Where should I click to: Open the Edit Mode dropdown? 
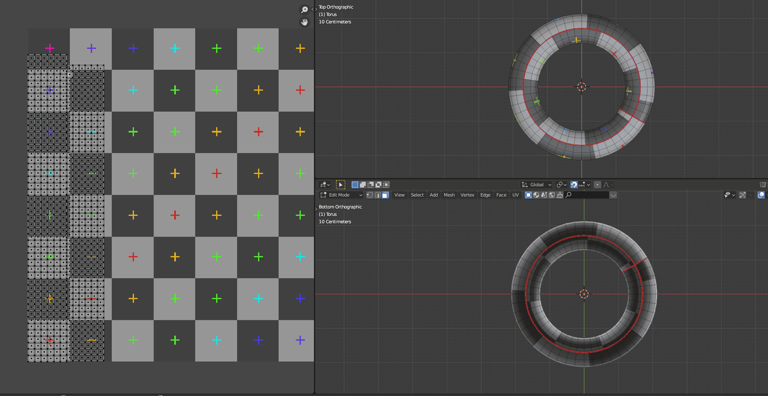click(x=341, y=195)
